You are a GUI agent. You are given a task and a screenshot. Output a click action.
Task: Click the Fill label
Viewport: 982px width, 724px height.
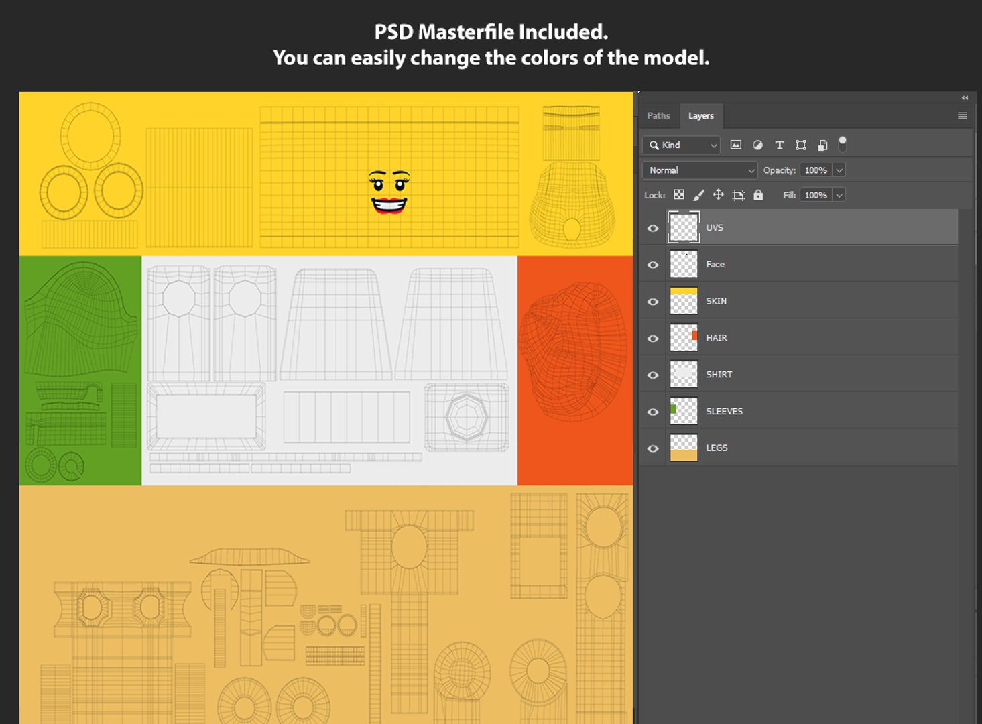(789, 195)
